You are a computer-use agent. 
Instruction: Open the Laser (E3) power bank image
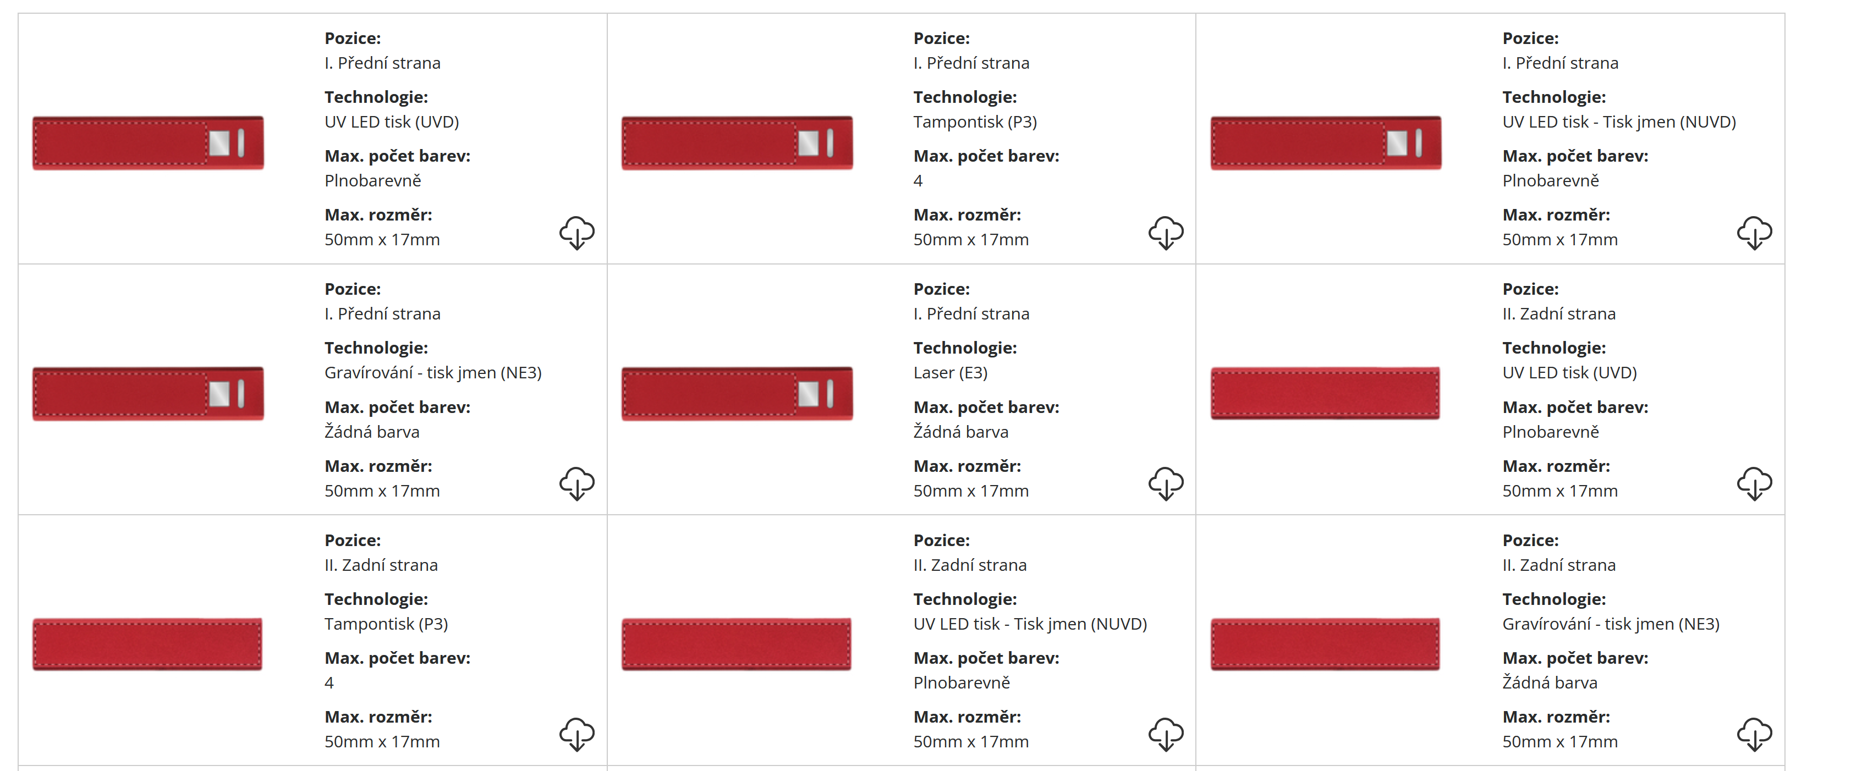[737, 393]
